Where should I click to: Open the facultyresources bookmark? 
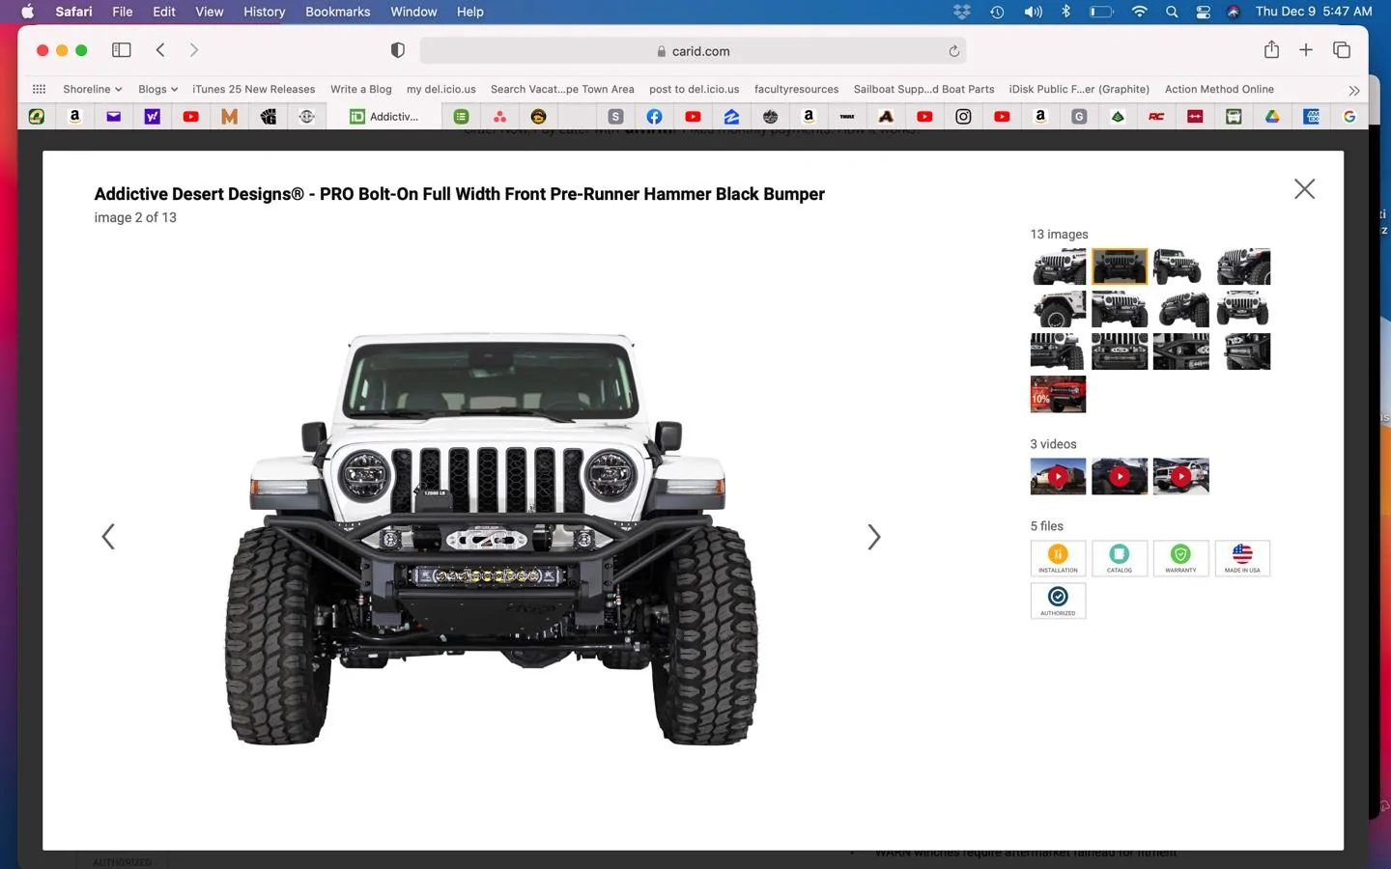[x=796, y=89]
